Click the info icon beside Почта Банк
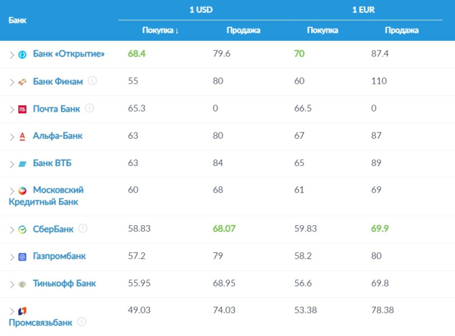 (90, 108)
